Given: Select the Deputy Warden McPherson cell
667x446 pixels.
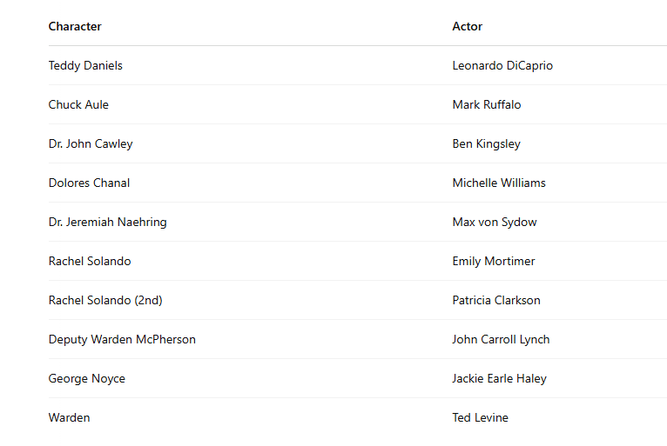Looking at the screenshot, I should click(x=122, y=339).
